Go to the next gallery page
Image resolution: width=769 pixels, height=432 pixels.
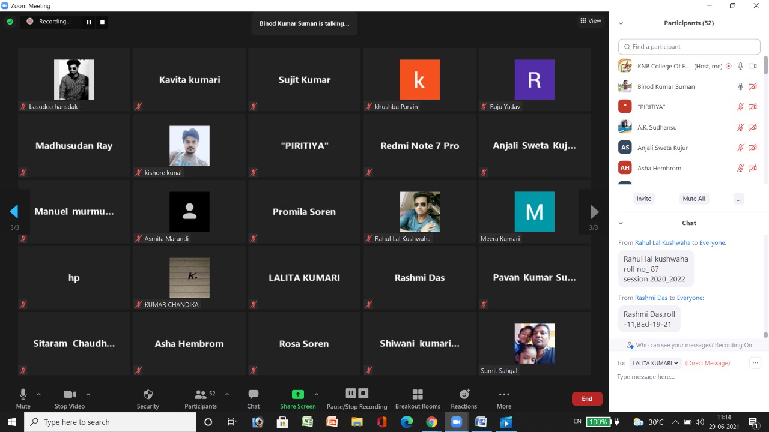[594, 211]
